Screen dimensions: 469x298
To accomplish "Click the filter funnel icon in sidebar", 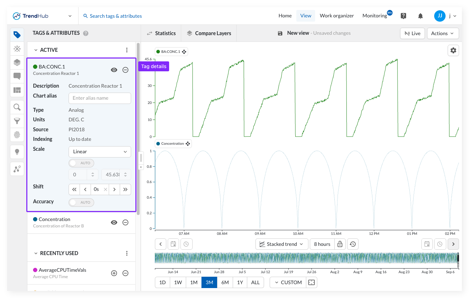I will point(17,121).
